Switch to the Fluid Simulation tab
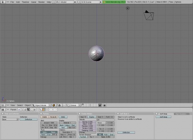 [x=182, y=114]
